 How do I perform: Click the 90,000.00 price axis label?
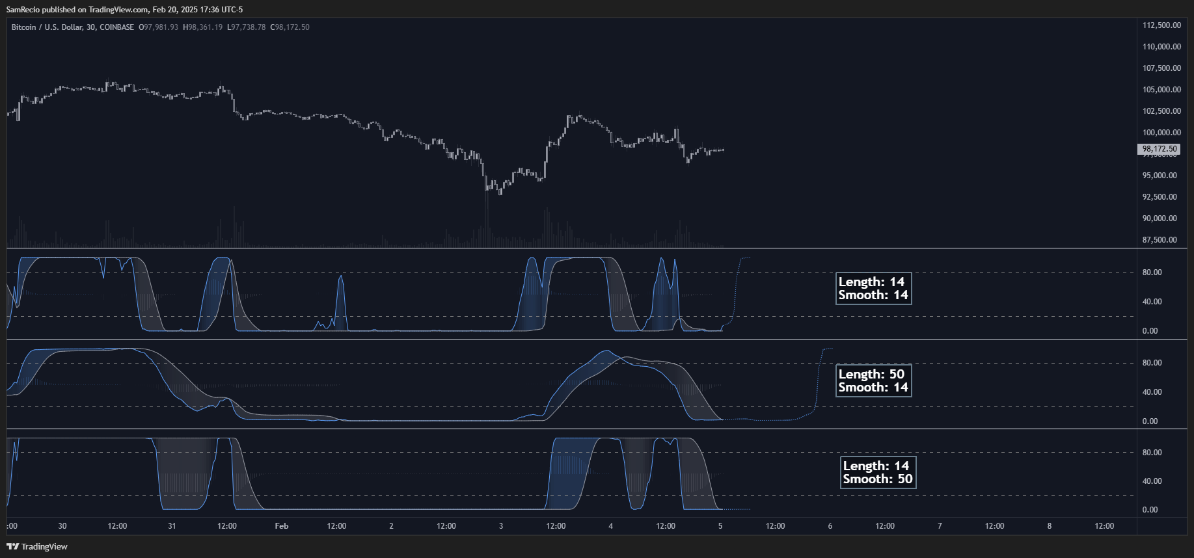point(1160,219)
